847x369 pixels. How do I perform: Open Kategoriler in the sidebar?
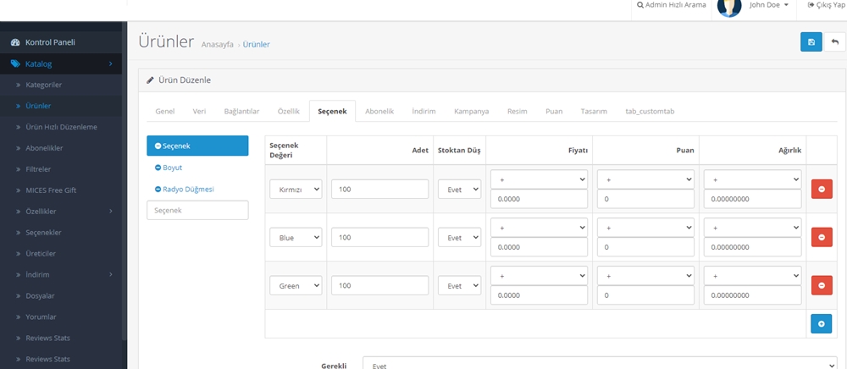click(x=44, y=85)
